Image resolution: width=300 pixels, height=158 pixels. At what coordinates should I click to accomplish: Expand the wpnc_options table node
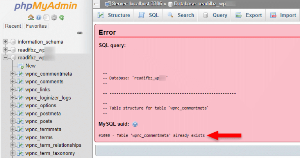(x=12, y=105)
